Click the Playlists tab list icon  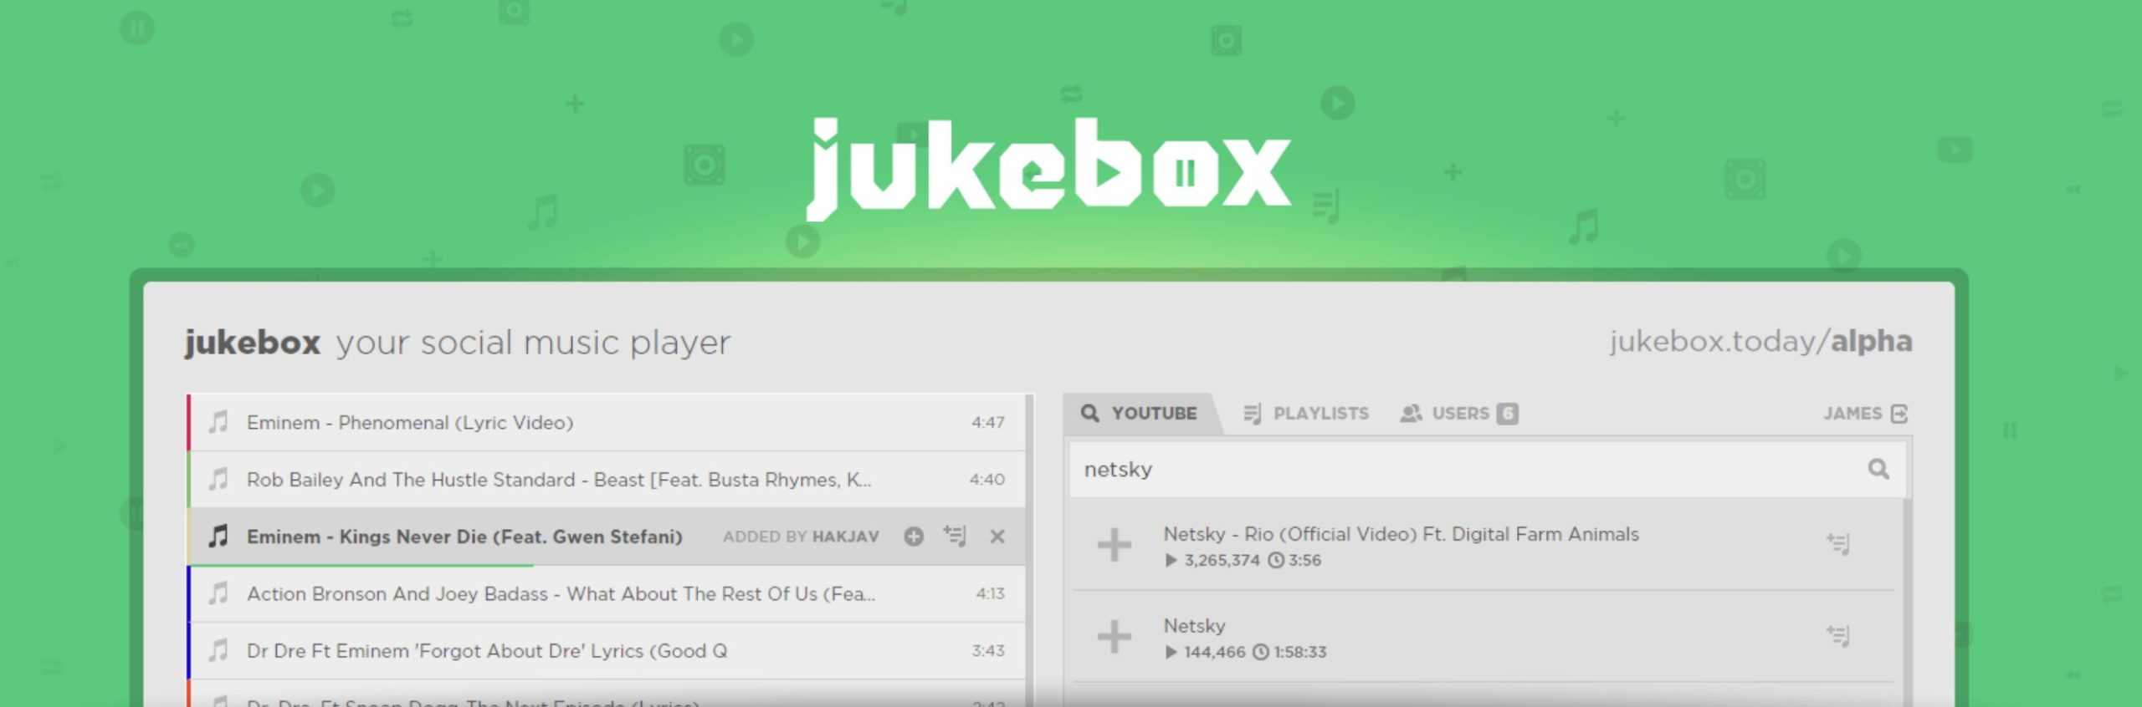click(x=1253, y=414)
